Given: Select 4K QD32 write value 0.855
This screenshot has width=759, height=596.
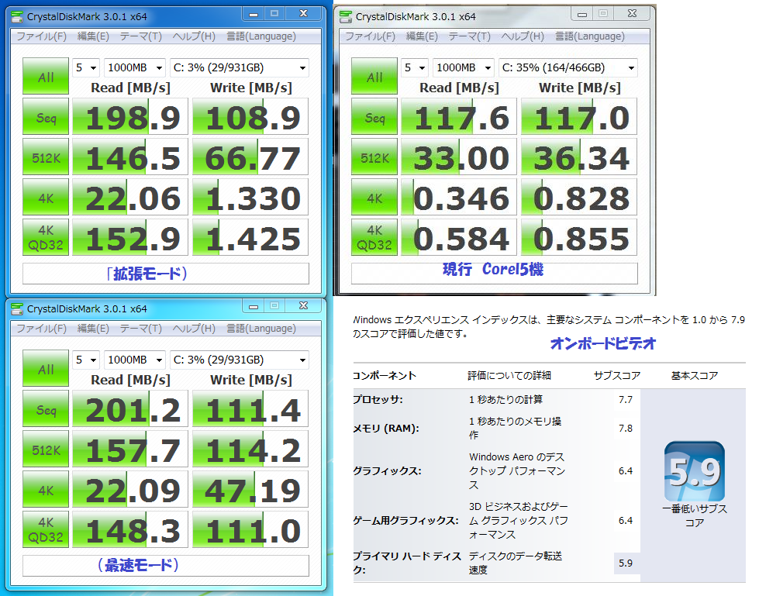Looking at the screenshot, I should 579,237.
